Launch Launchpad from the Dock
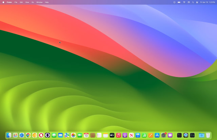This screenshot has width=217, height=140. click(15, 135)
